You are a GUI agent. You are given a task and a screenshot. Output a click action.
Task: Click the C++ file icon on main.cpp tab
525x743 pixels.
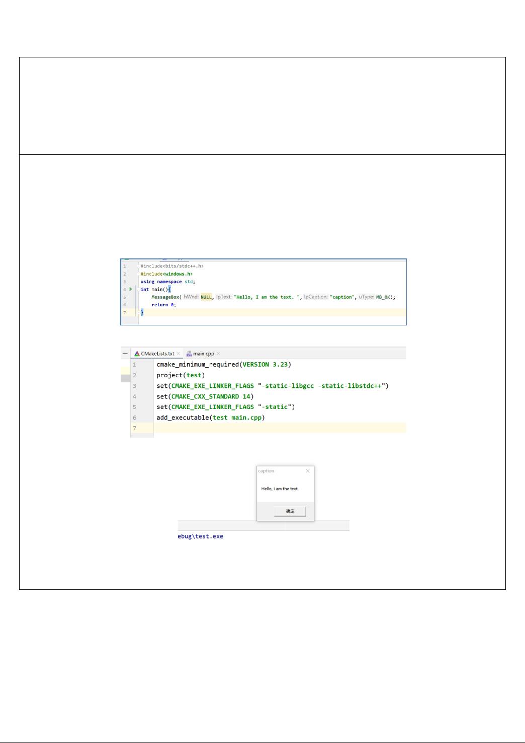pyautogui.click(x=189, y=354)
